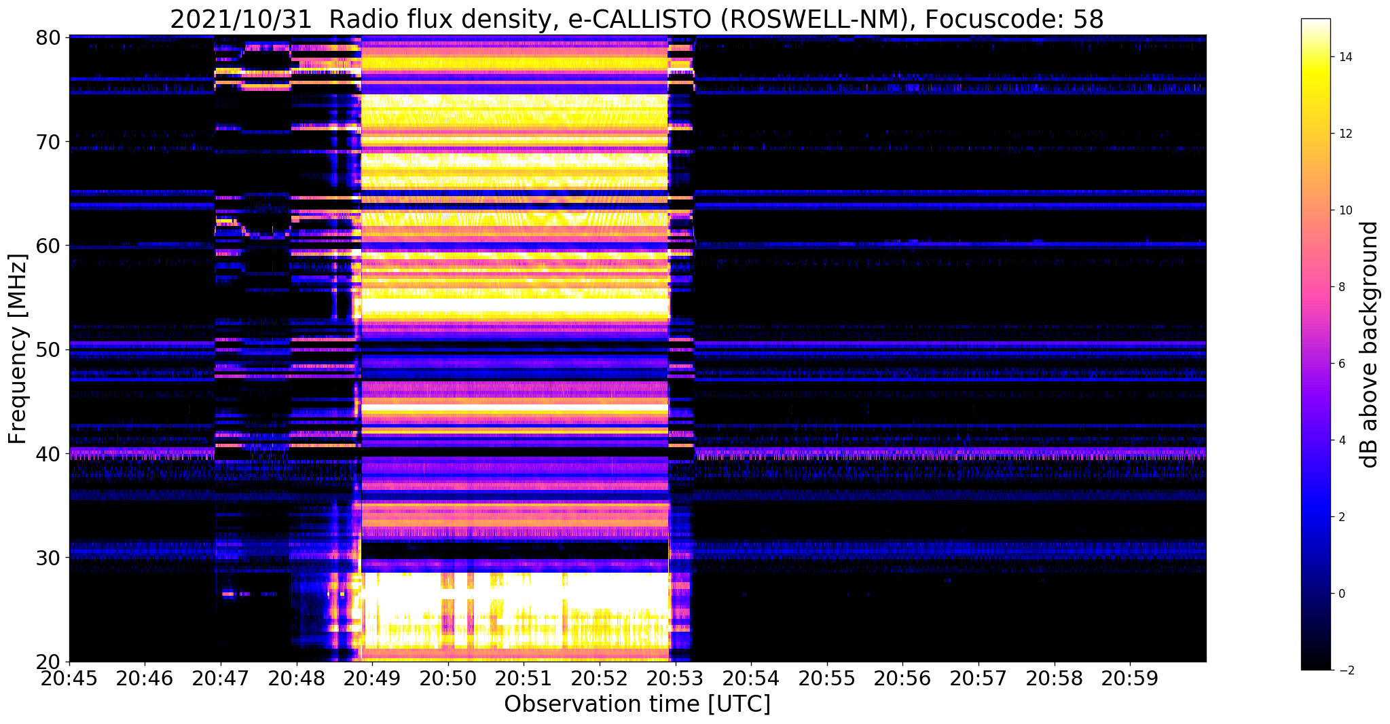Viewport: 1390px width, 724px height.
Task: Click the 20:46 time tick label
Action: [145, 678]
